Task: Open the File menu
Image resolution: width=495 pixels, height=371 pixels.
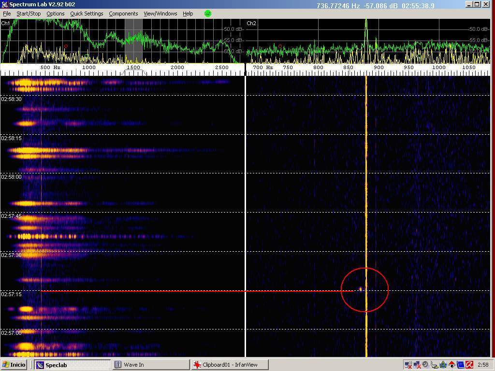Action: 7,14
